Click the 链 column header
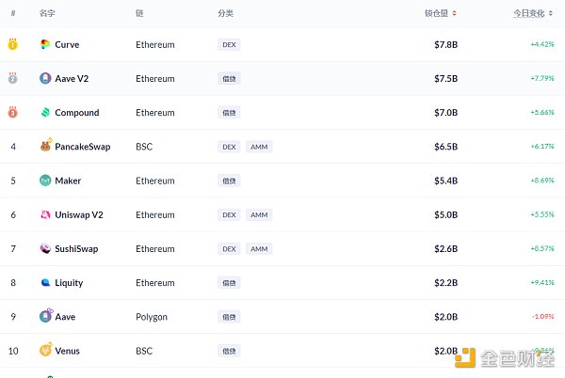Viewport: 565px width, 378px height. coord(139,13)
